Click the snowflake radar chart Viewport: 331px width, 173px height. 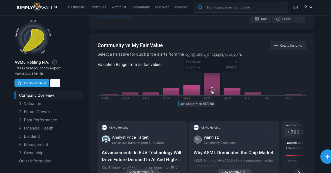tap(33, 37)
